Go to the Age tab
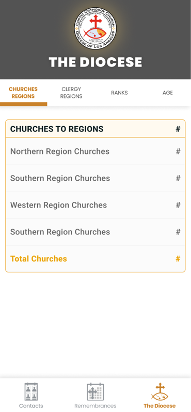The height and width of the screenshot is (412, 191). pos(168,93)
